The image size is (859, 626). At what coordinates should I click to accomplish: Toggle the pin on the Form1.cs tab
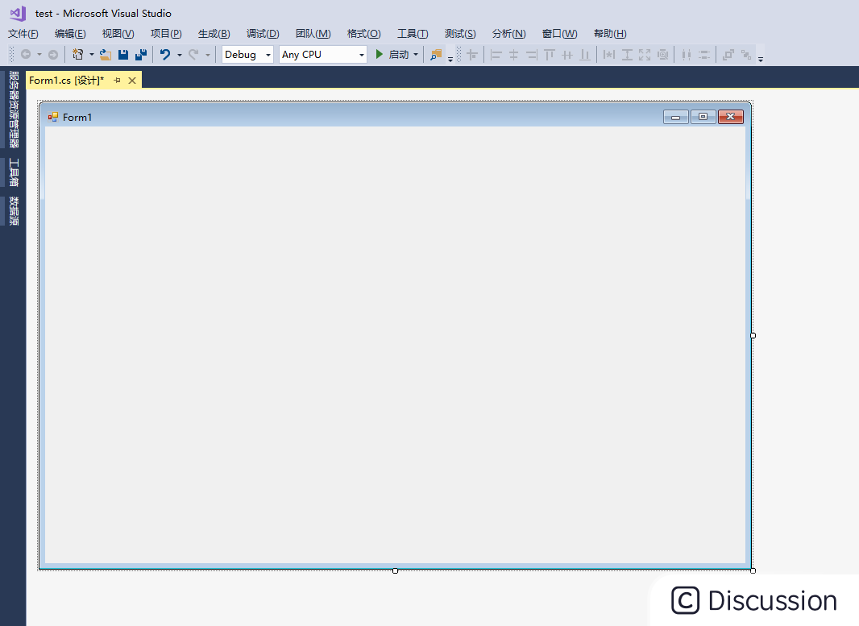tap(117, 81)
